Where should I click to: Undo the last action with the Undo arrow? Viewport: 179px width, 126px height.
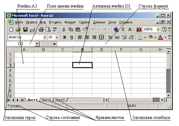coord(94,30)
